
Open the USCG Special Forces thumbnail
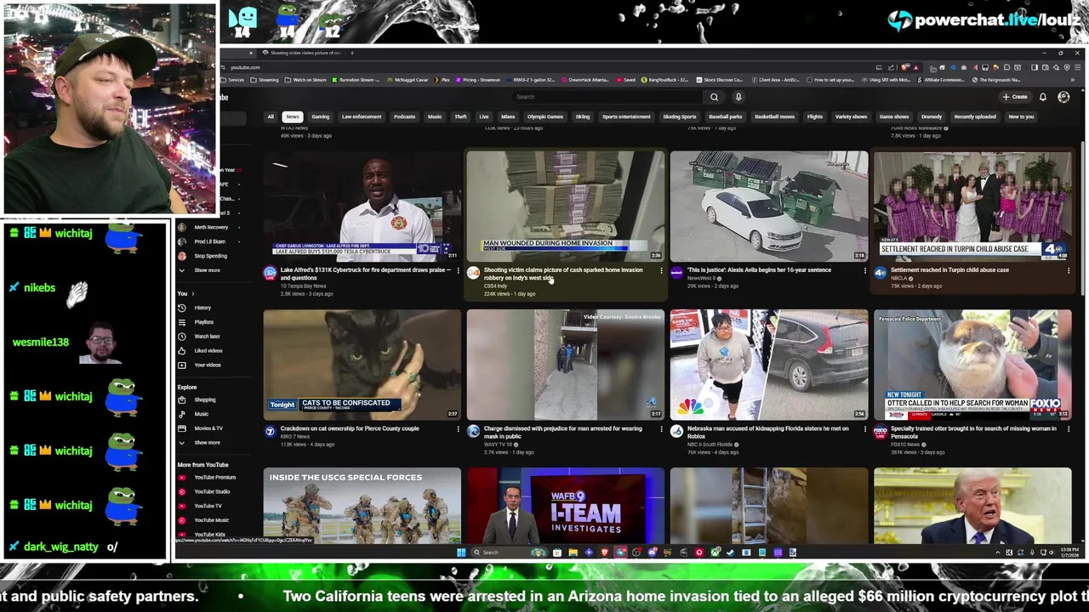[x=362, y=505]
